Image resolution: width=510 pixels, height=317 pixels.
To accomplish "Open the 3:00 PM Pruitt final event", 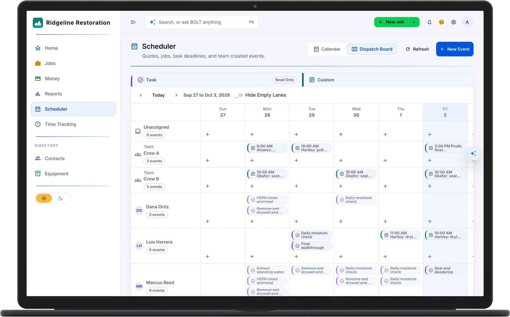I will 445,148.
